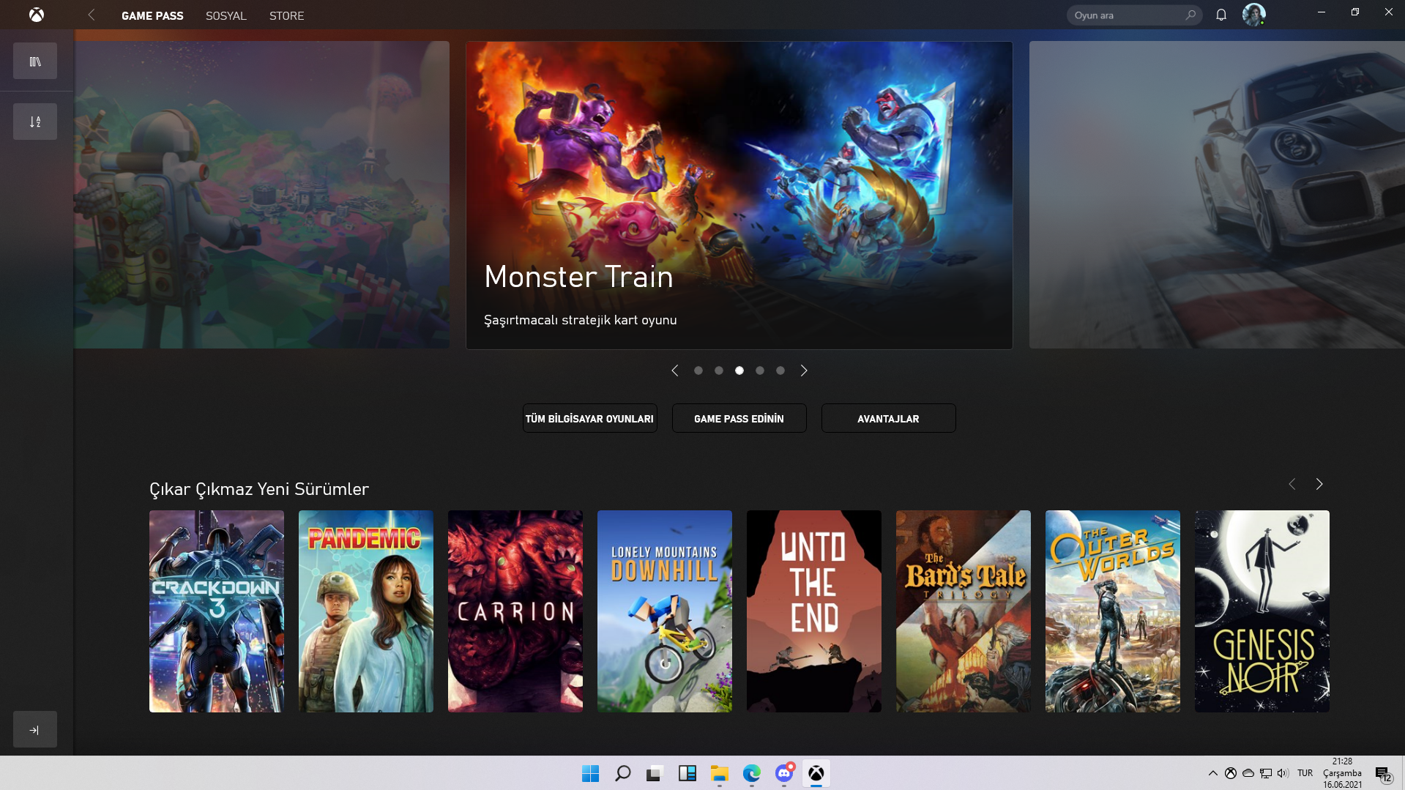This screenshot has width=1405, height=790.
Task: Open the Monster Train featured banner
Action: click(x=739, y=195)
